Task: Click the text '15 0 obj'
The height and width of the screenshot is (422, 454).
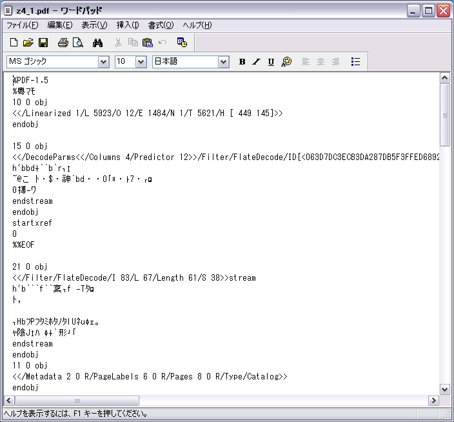Action: point(30,146)
